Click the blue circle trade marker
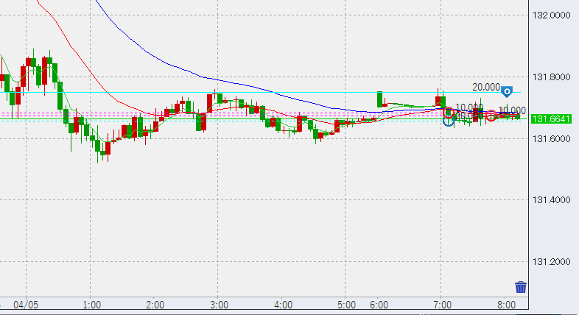 click(x=447, y=121)
